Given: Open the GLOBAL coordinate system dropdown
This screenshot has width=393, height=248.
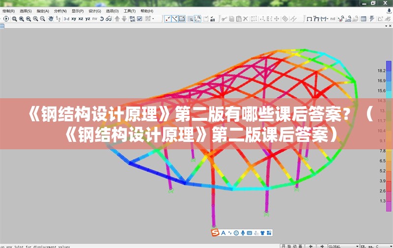Looking at the screenshot, I should (x=343, y=246).
